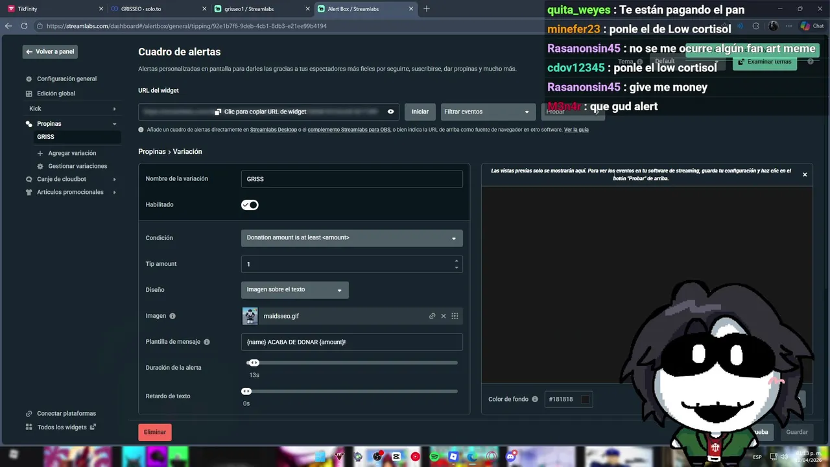Click the Eliminar button
The height and width of the screenshot is (467, 830).
click(155, 432)
